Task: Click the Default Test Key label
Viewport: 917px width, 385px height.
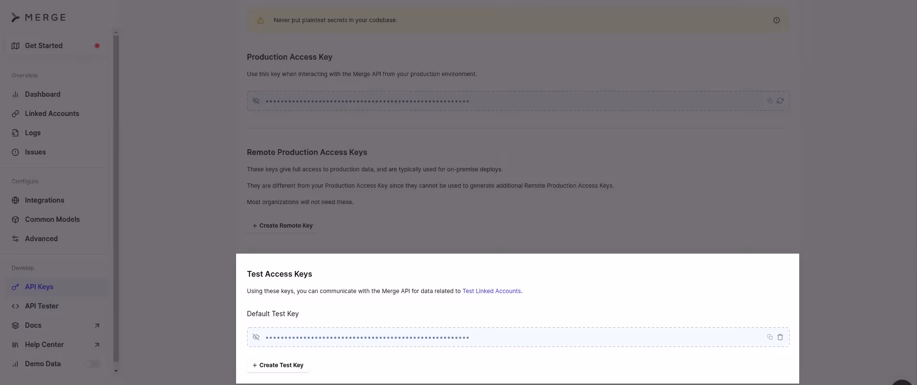Action: coord(273,314)
